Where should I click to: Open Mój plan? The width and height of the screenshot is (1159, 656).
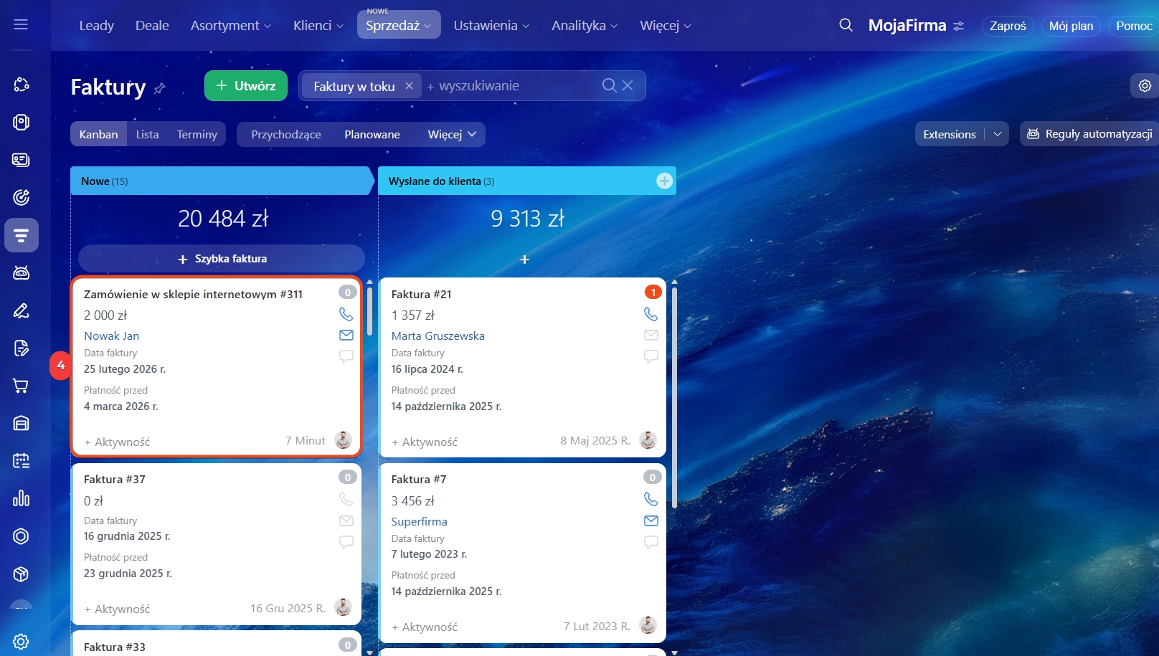1071,26
